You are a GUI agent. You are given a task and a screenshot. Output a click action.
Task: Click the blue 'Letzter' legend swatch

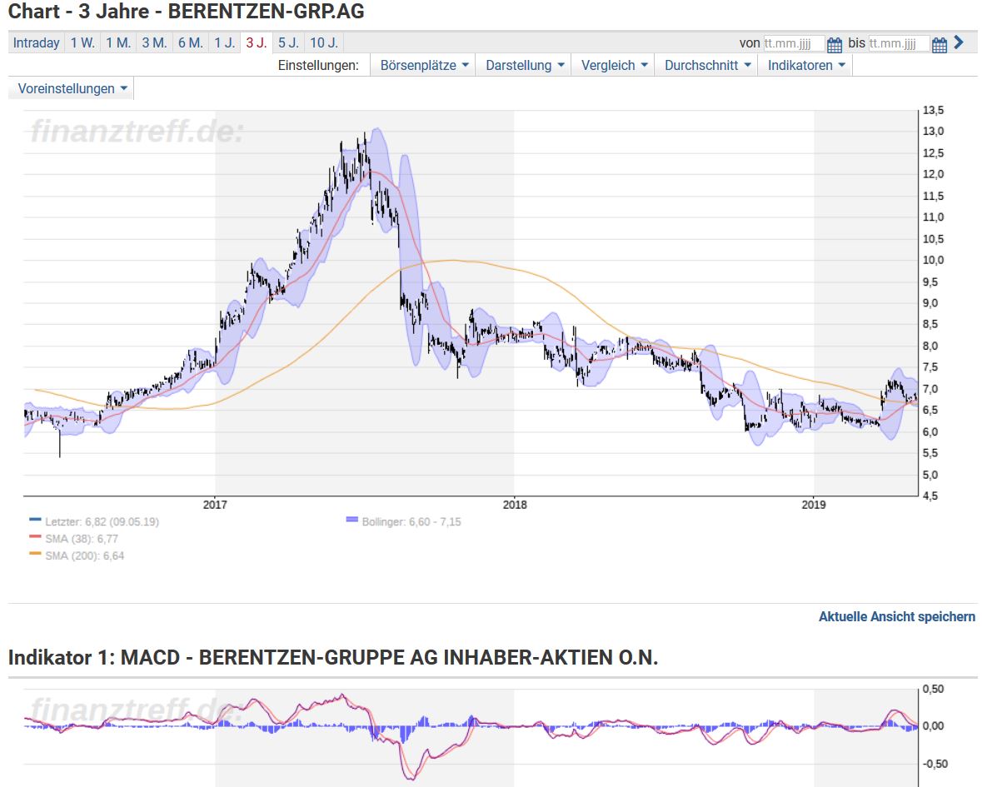[x=35, y=521]
